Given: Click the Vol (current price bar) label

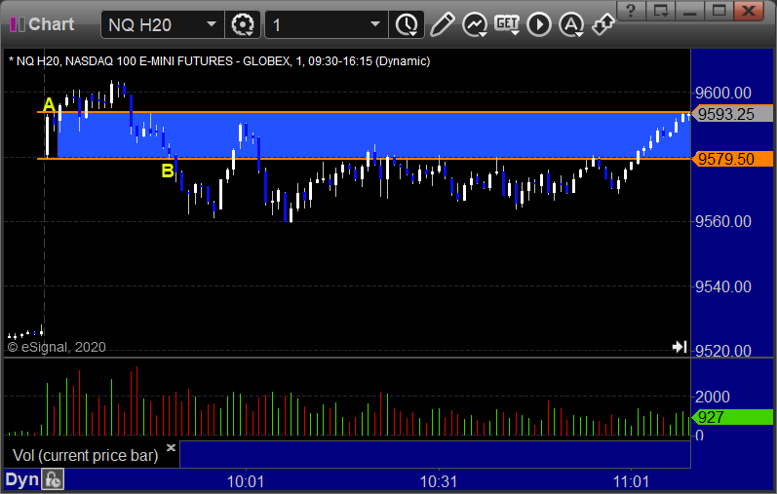Looking at the screenshot, I should click(x=85, y=455).
